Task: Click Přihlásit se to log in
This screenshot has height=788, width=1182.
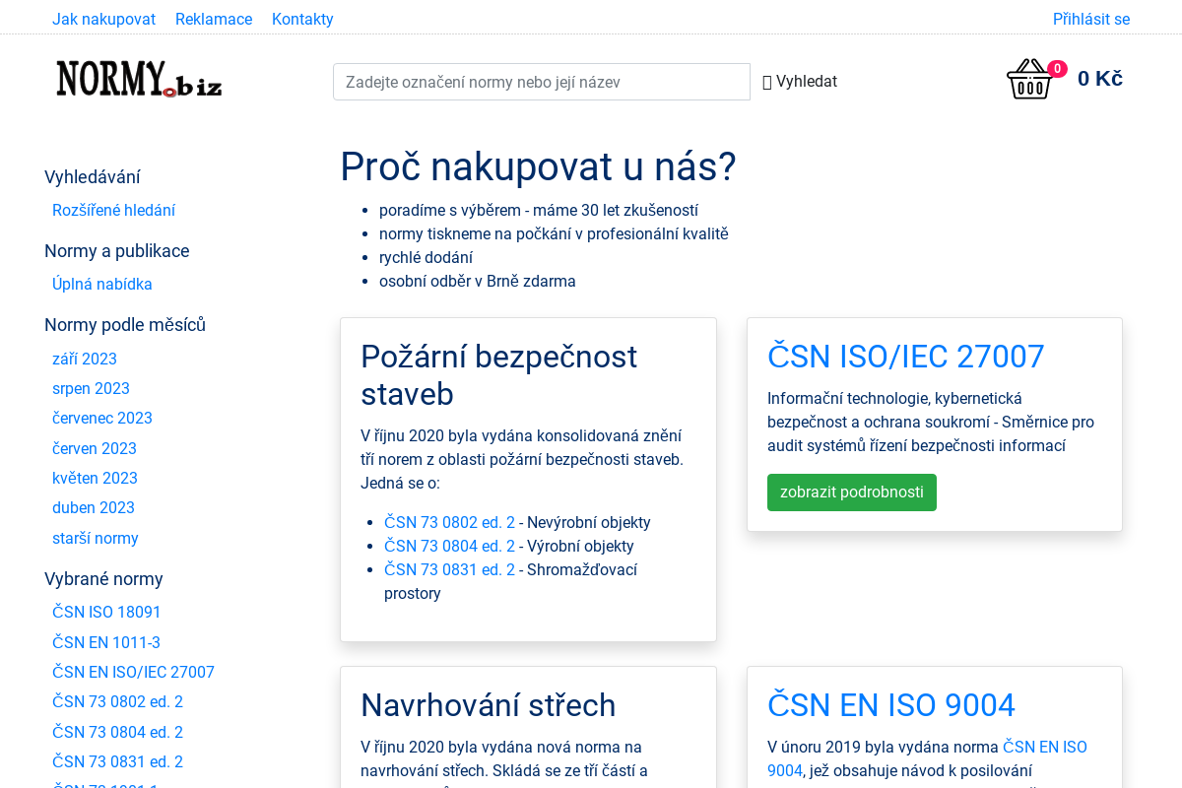Action: [x=1090, y=19]
